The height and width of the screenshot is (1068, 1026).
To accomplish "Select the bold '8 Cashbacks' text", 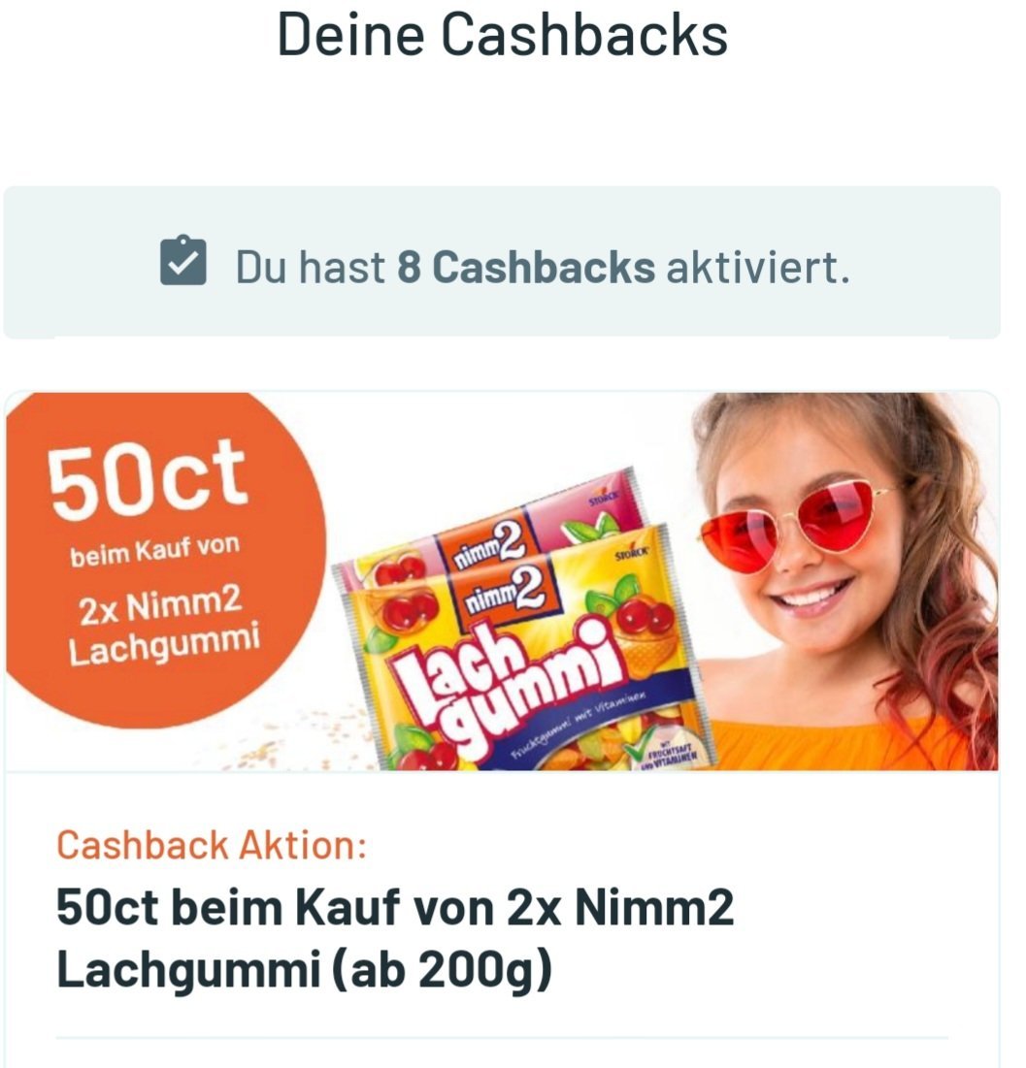I will coord(525,267).
